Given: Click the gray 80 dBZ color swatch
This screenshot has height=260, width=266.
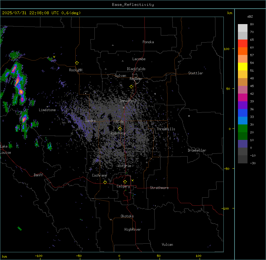Looking at the screenshot, I should (x=243, y=28).
